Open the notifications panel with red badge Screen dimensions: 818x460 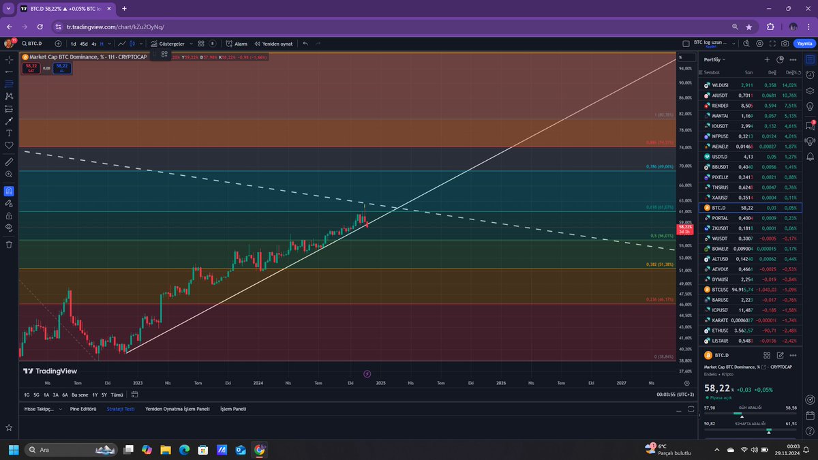[x=810, y=125]
